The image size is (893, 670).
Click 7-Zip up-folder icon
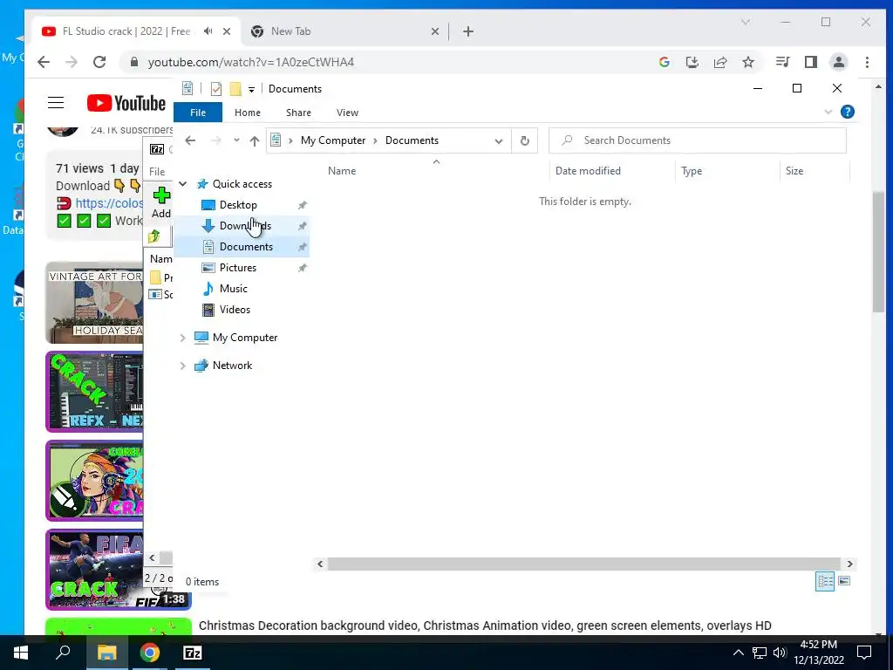pyautogui.click(x=154, y=236)
